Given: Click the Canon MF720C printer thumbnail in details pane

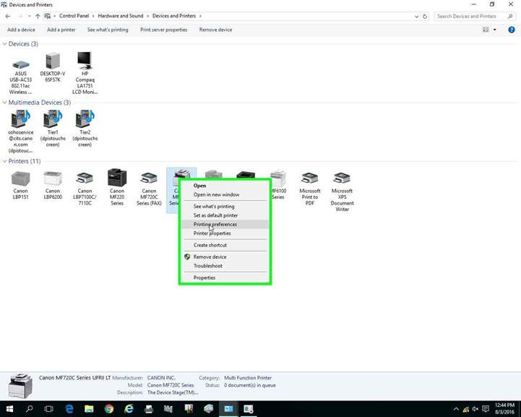Looking at the screenshot, I should (21, 386).
